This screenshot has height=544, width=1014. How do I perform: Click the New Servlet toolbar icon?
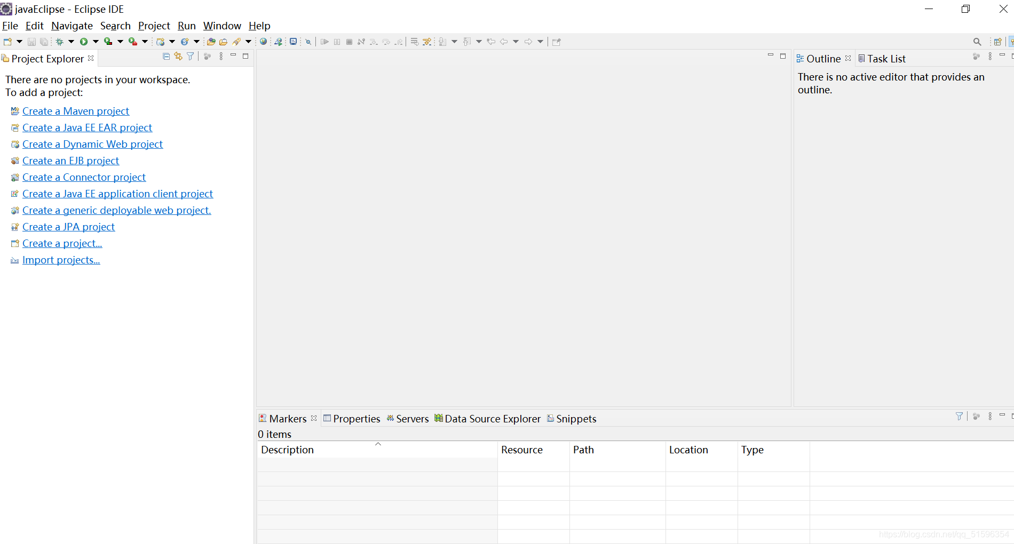[x=185, y=42]
